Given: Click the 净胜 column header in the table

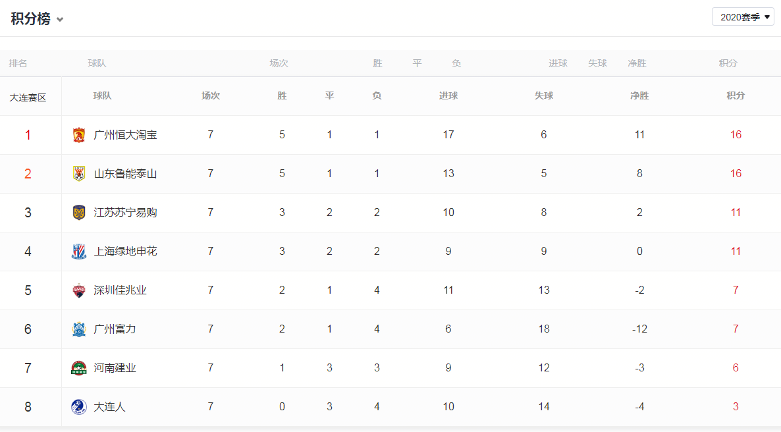Looking at the screenshot, I should coord(639,95).
